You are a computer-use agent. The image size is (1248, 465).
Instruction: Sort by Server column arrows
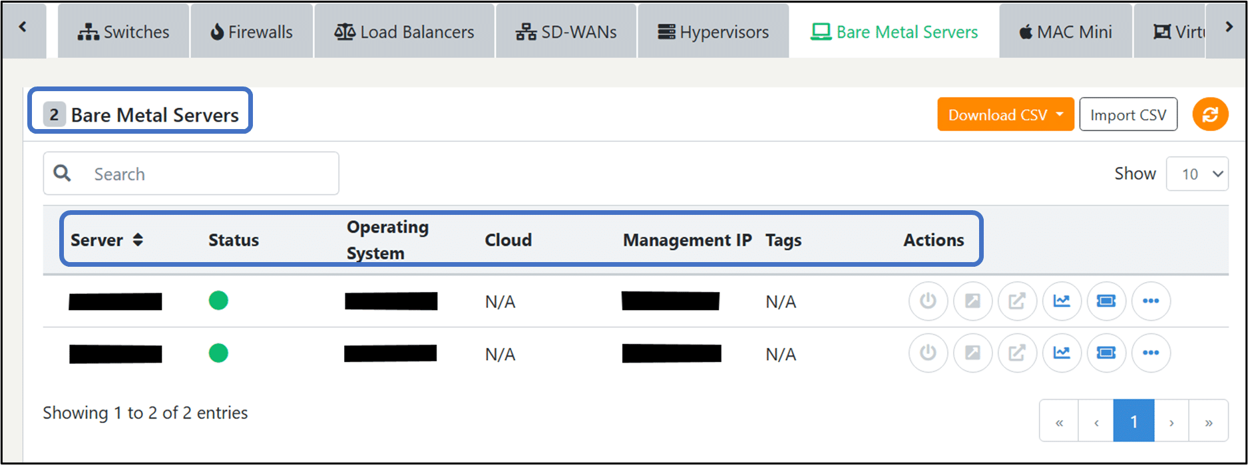point(138,239)
